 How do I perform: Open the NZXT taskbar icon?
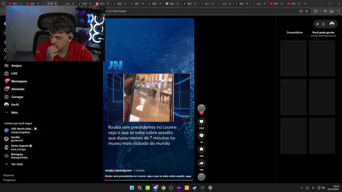click(179, 188)
